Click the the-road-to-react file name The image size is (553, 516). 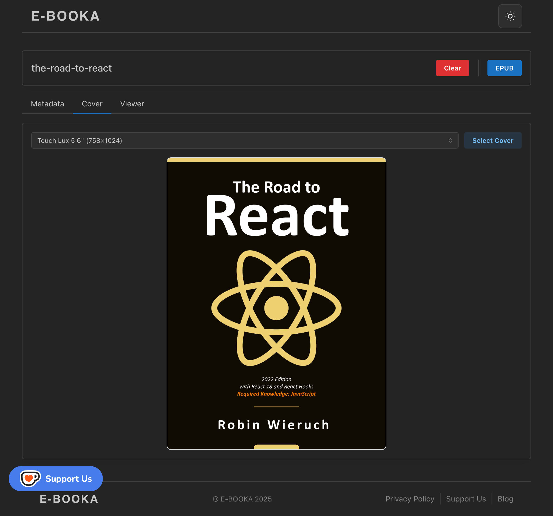point(72,68)
